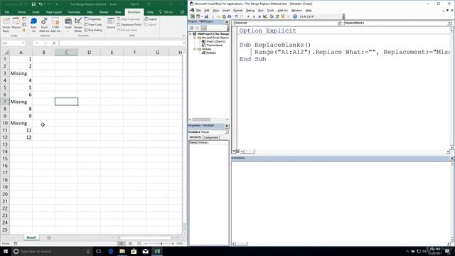Open VBA Debug menu
This screenshot has width=455, height=256.
pyautogui.click(x=250, y=11)
